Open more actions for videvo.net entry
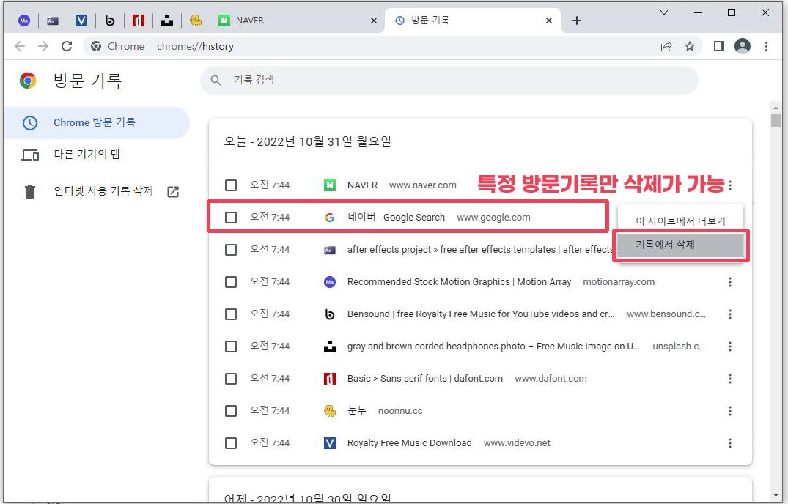The image size is (788, 504). tap(730, 443)
